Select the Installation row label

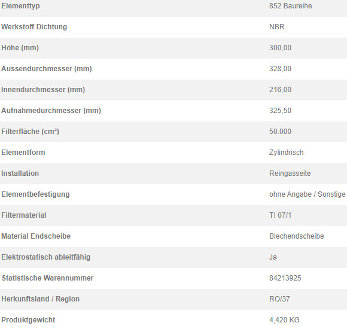pyautogui.click(x=20, y=173)
